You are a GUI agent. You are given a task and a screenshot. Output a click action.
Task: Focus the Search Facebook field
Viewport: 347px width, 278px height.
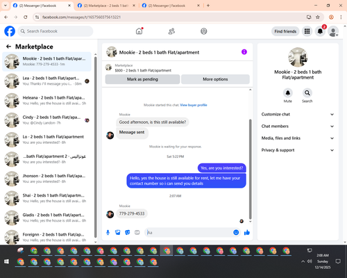[x=56, y=31]
